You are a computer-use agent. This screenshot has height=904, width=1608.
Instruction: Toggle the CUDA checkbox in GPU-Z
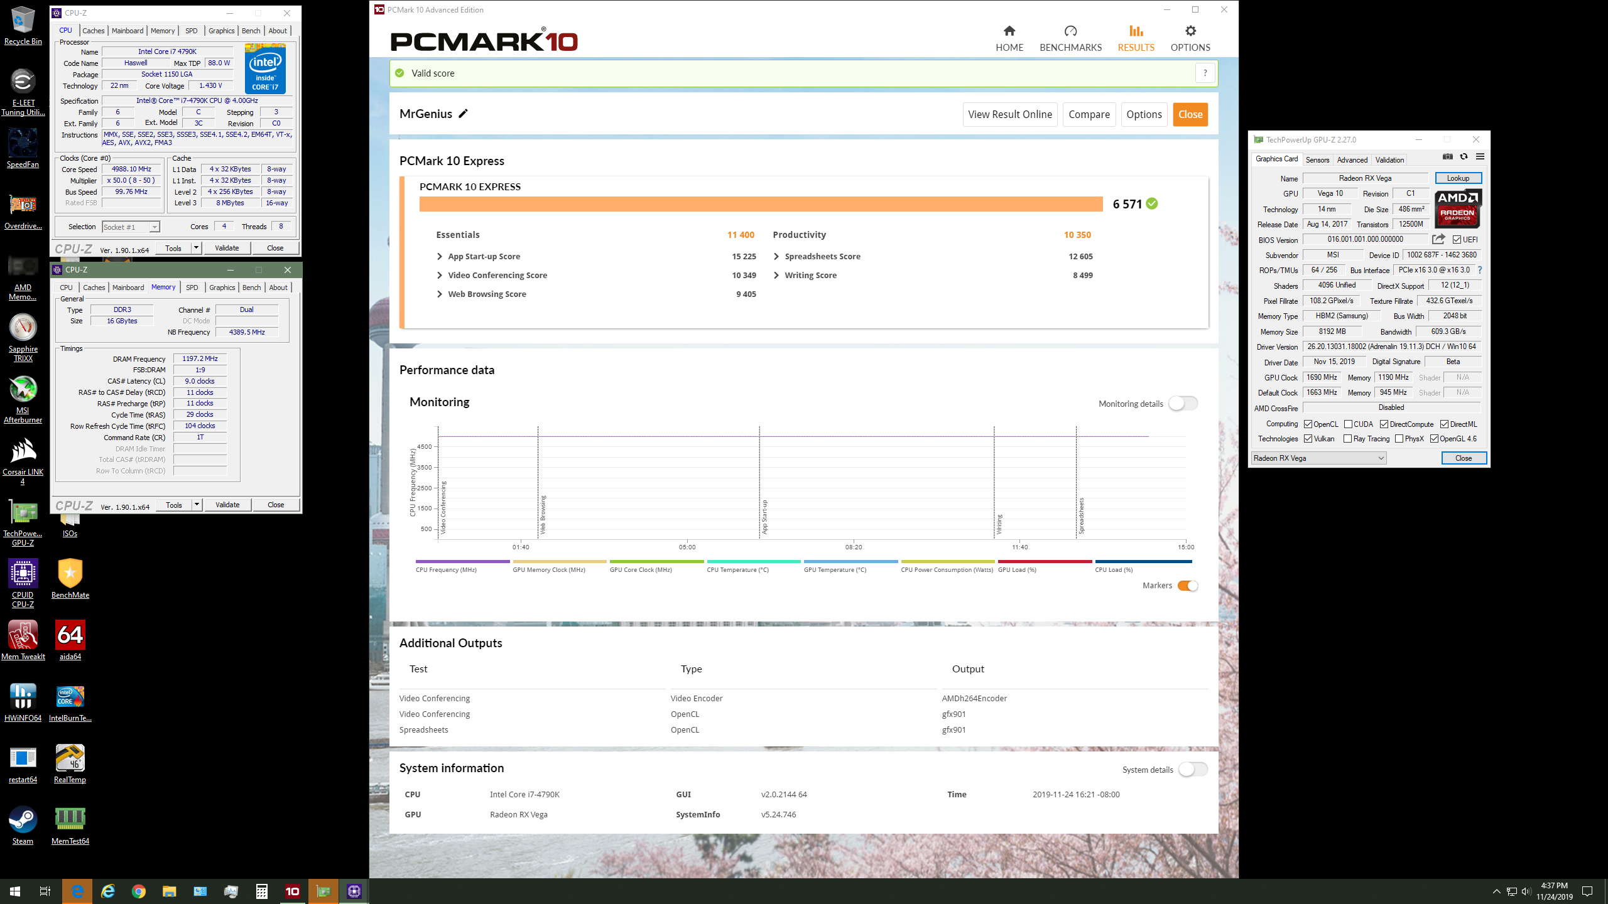tap(1348, 424)
